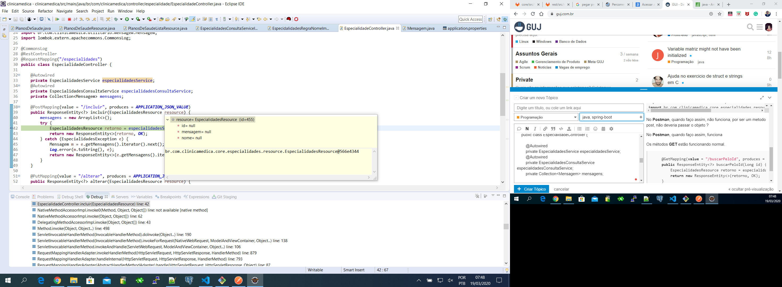
Task: Click the red Terminate button in Eclipse toolbar
Action: tap(70, 19)
